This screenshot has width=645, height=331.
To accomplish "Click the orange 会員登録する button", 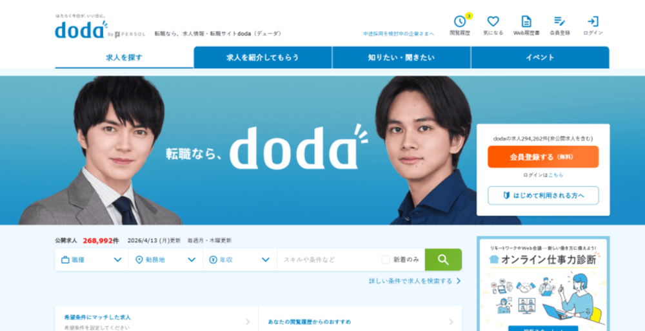I will [x=543, y=157].
